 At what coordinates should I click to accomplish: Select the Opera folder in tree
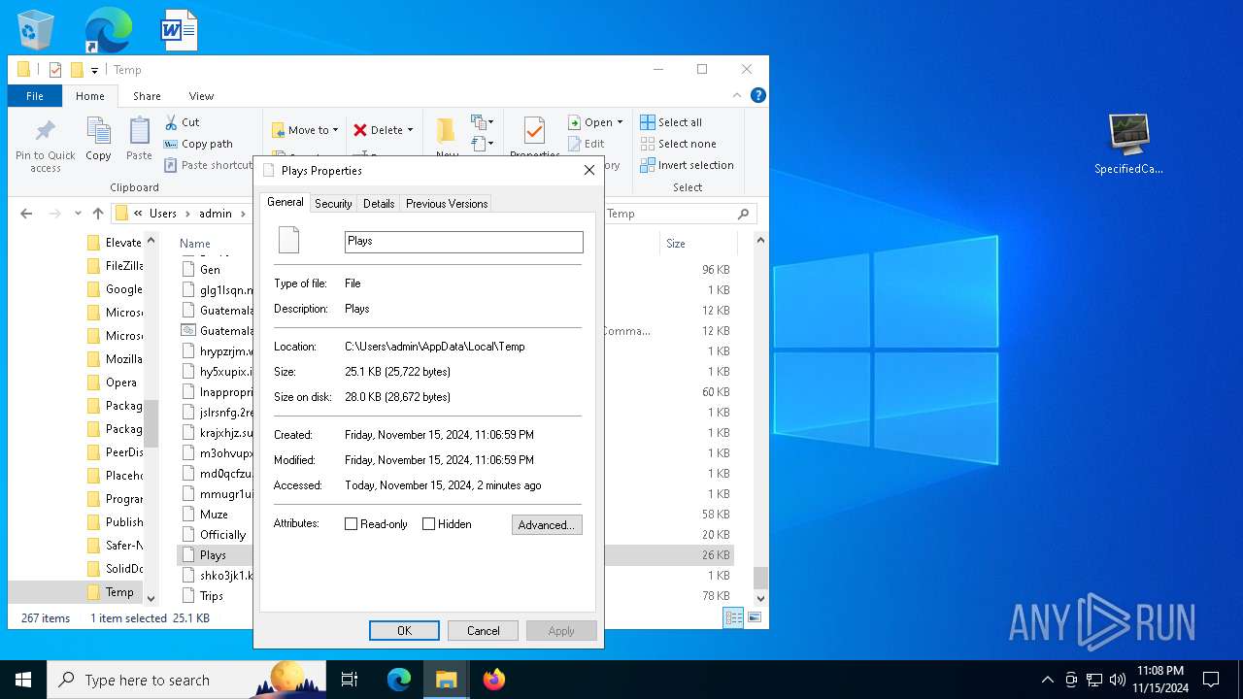tap(120, 383)
